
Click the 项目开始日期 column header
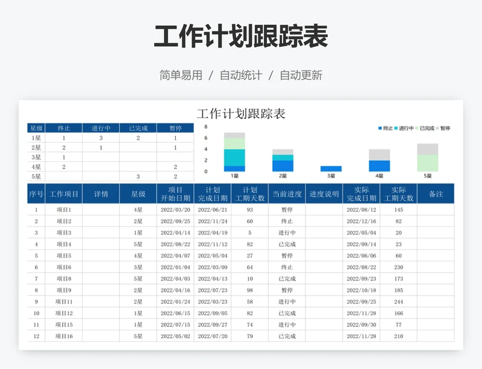pyautogui.click(x=175, y=194)
